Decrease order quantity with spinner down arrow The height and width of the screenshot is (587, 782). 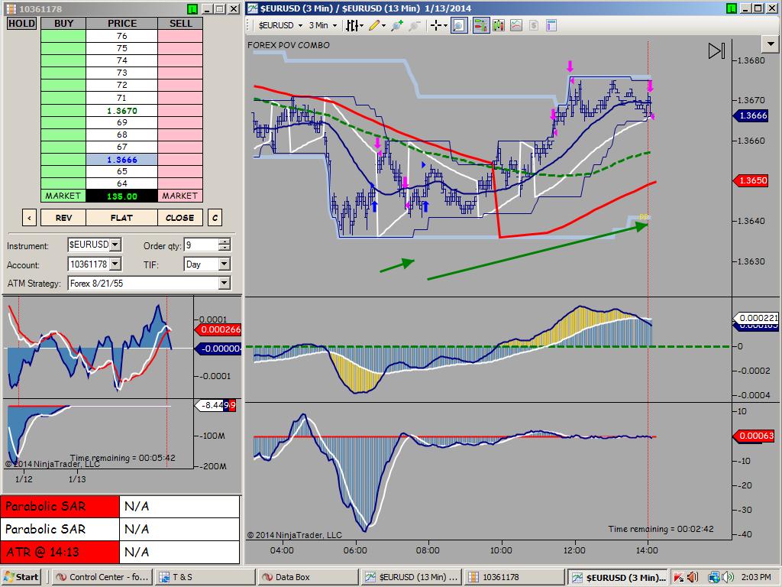225,248
